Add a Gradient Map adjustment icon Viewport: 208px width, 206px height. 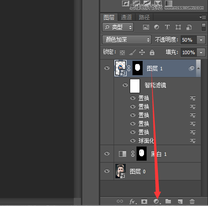[x=169, y=3]
